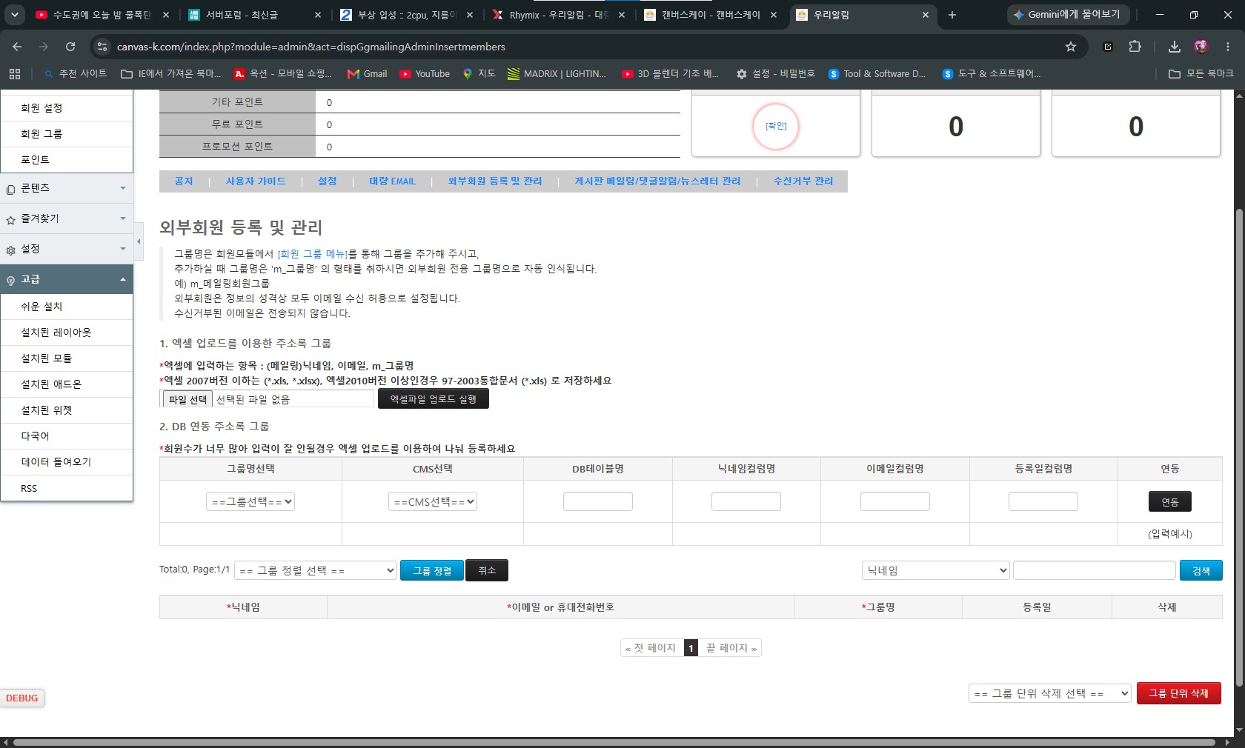The image size is (1245, 748).
Task: Open 쉬운 설치 in sidebar
Action: tap(67, 307)
